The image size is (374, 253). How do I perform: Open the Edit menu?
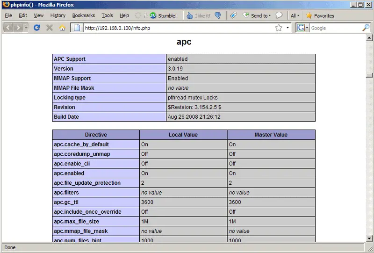pos(23,15)
